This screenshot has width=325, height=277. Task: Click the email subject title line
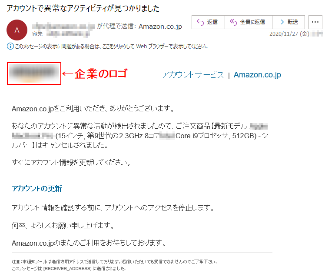[x=83, y=8]
